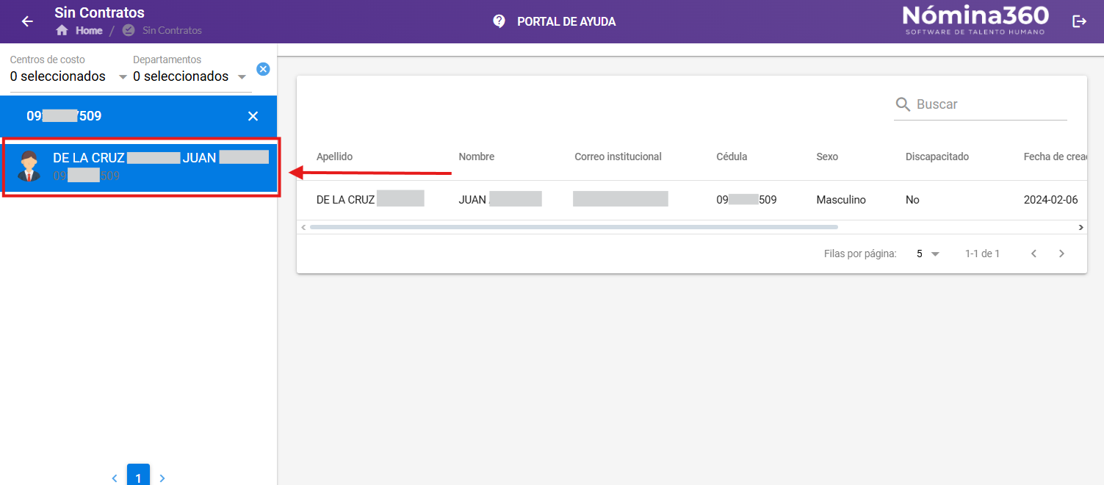The width and height of the screenshot is (1104, 485).
Task: Open the Home breadcrumb link
Action: click(89, 30)
